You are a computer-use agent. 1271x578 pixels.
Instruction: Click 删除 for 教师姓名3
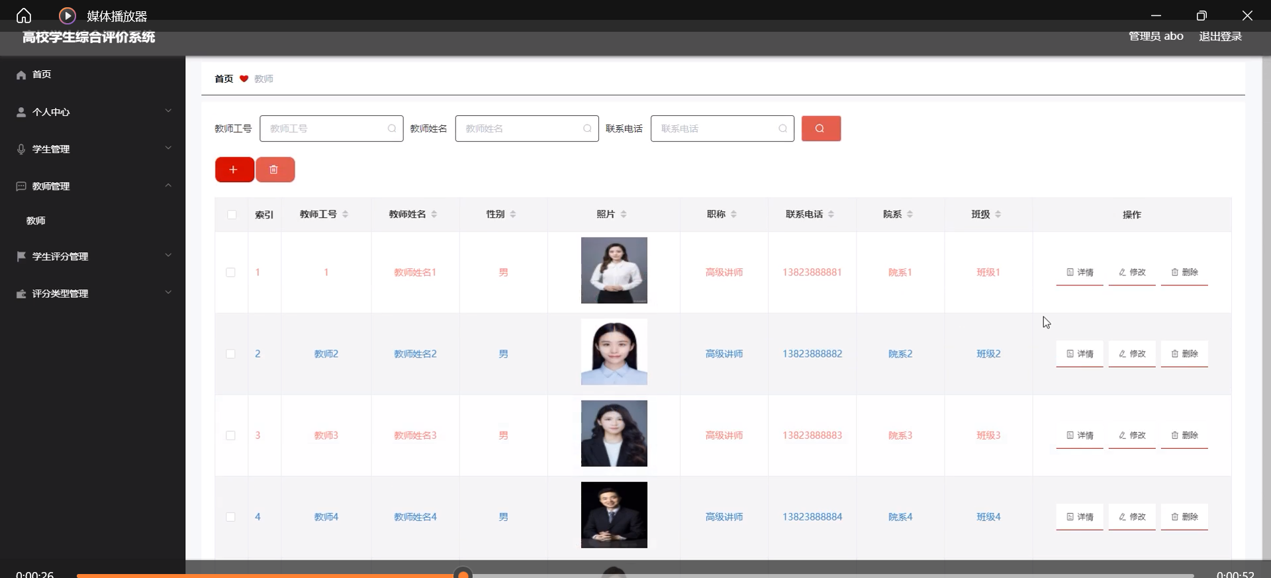[1184, 435]
